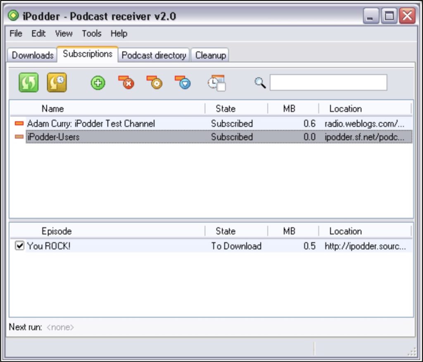Click the green Check for new podcasts icon
Viewport: 423px width, 362px height.
coord(29,82)
